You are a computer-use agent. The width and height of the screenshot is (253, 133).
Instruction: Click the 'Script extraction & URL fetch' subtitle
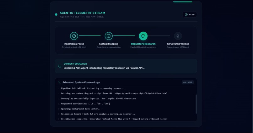point(74,47)
